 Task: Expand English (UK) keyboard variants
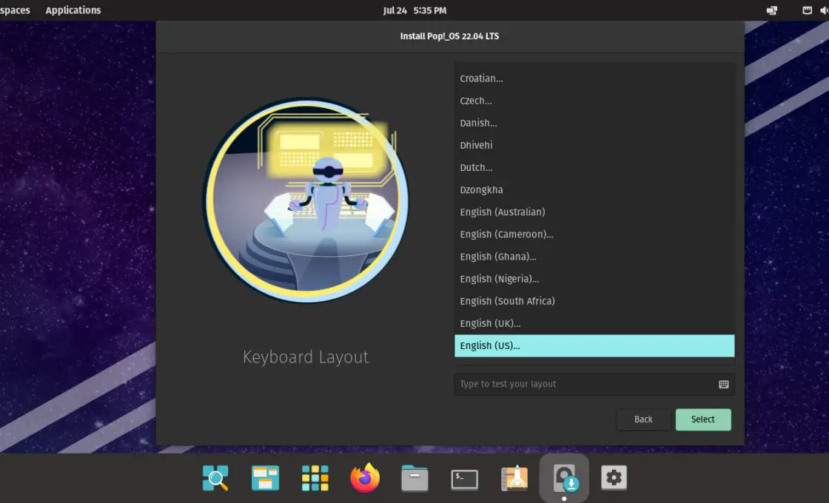(490, 323)
